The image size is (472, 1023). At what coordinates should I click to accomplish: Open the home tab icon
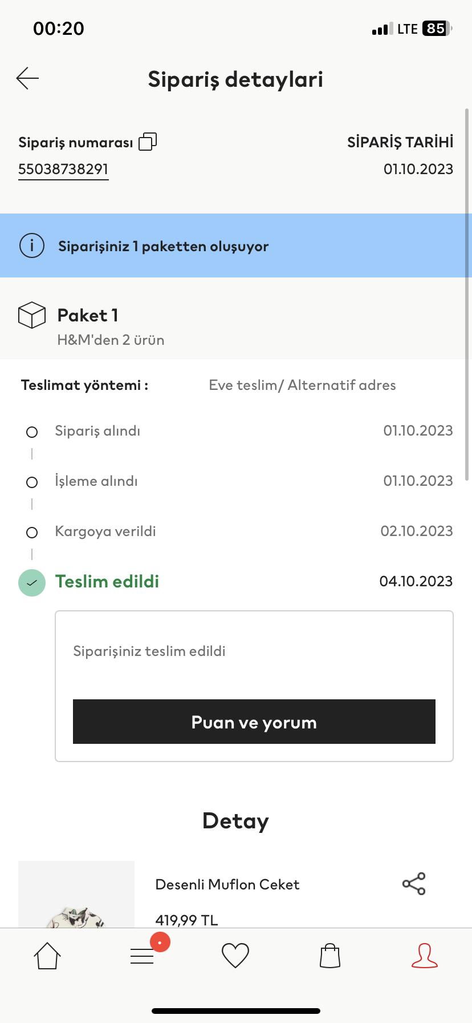click(47, 956)
